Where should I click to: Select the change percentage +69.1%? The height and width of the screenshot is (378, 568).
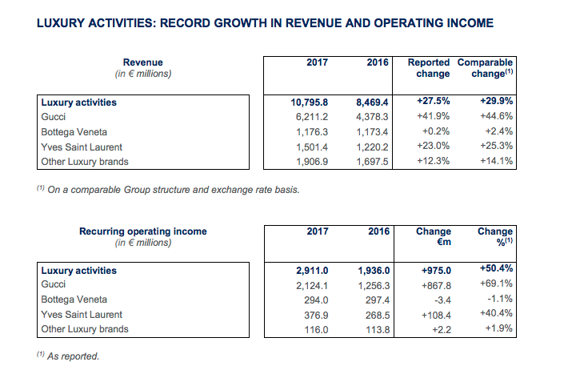tap(496, 283)
